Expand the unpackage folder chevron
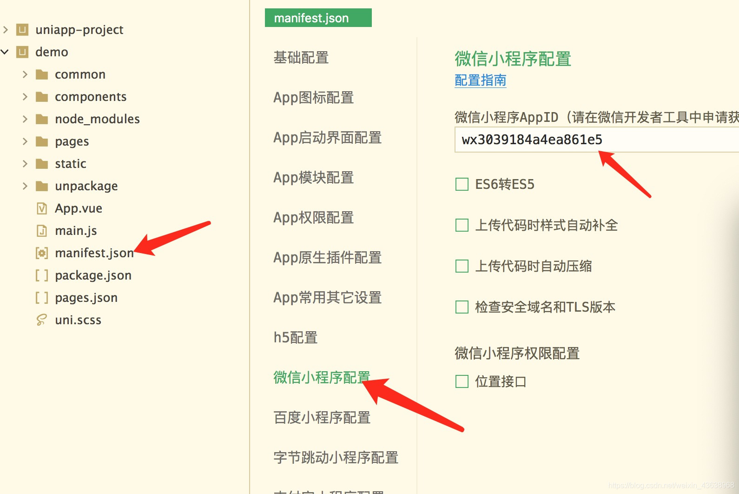 pos(25,186)
